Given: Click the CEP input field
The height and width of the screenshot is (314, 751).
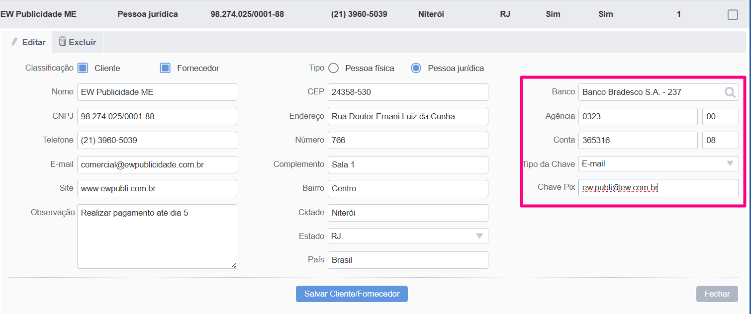Looking at the screenshot, I should click(x=408, y=92).
